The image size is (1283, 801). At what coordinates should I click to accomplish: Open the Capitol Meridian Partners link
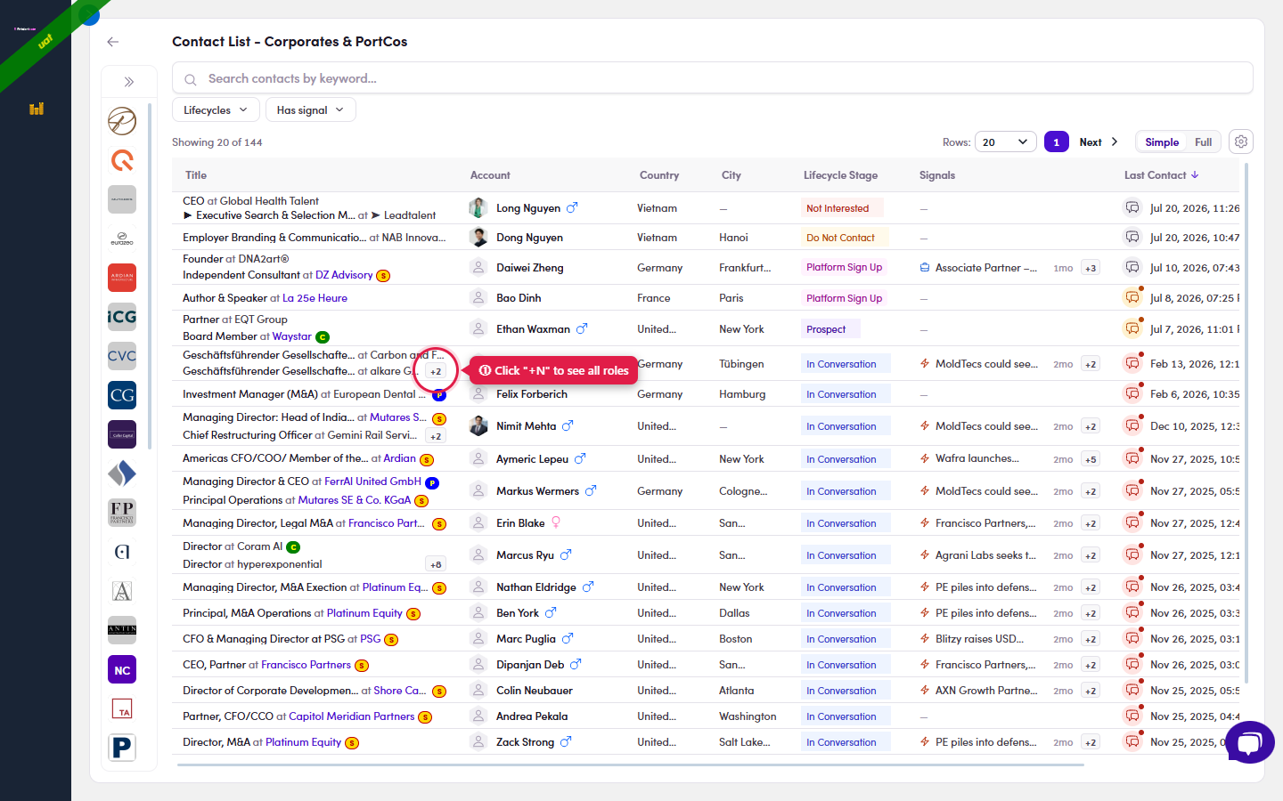click(352, 716)
